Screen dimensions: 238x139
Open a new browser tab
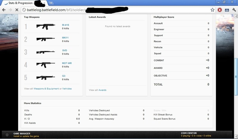click(x=51, y=3)
